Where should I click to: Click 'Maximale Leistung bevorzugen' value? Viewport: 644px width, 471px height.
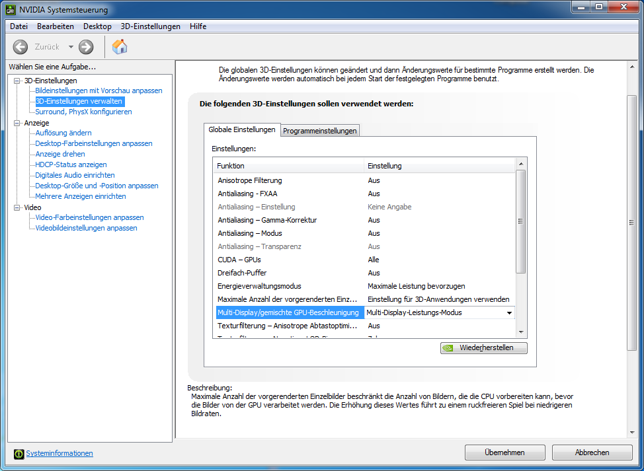point(417,287)
